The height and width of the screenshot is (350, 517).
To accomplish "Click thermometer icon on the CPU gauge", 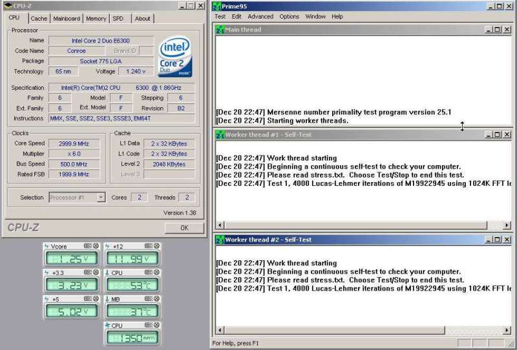I will point(107,273).
